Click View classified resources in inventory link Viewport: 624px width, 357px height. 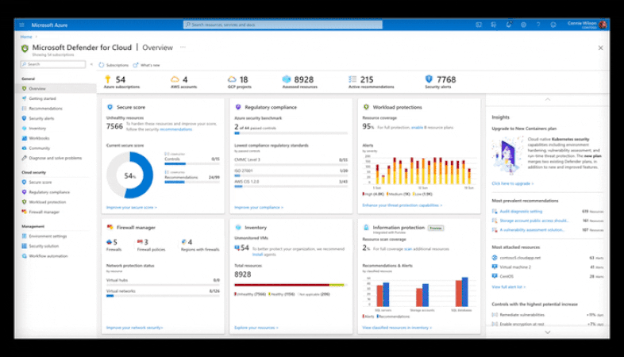397,328
